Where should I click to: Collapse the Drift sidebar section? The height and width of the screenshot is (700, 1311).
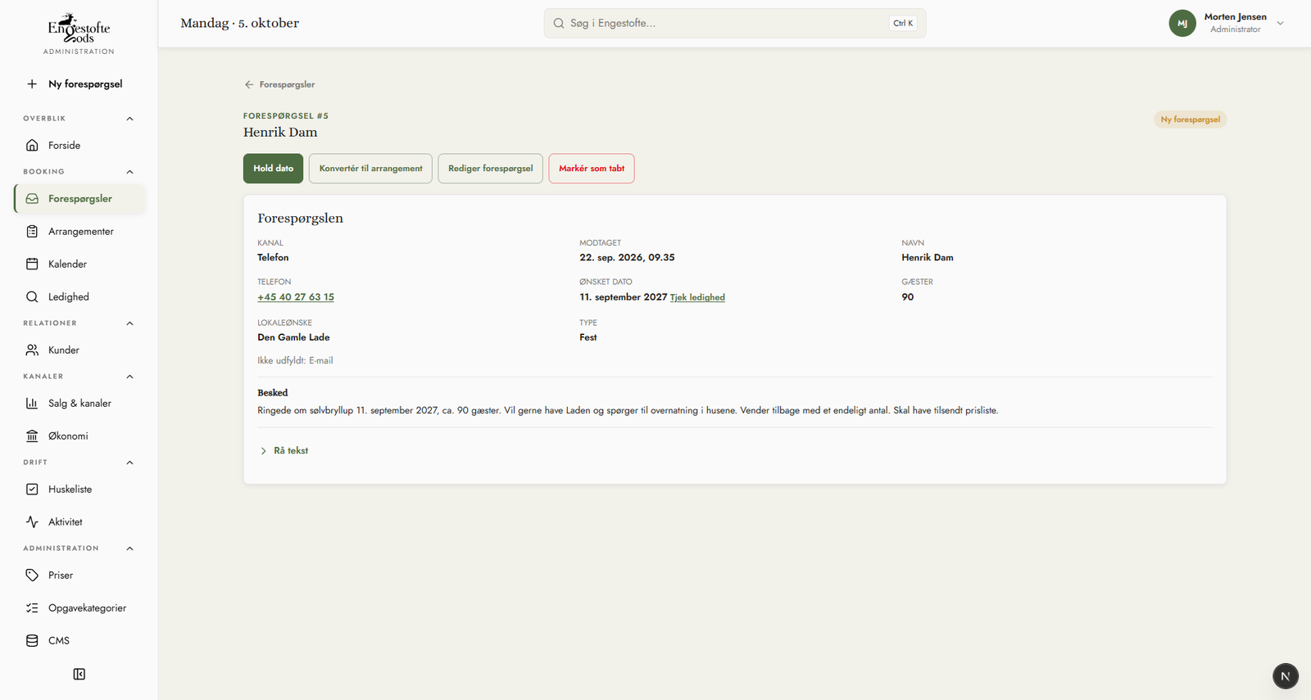[x=129, y=463]
